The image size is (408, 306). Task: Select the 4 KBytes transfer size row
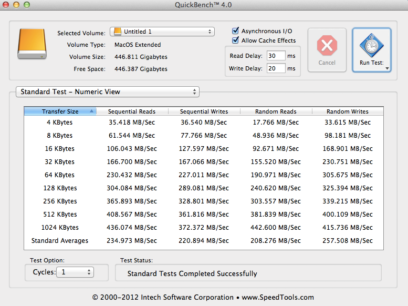204,123
